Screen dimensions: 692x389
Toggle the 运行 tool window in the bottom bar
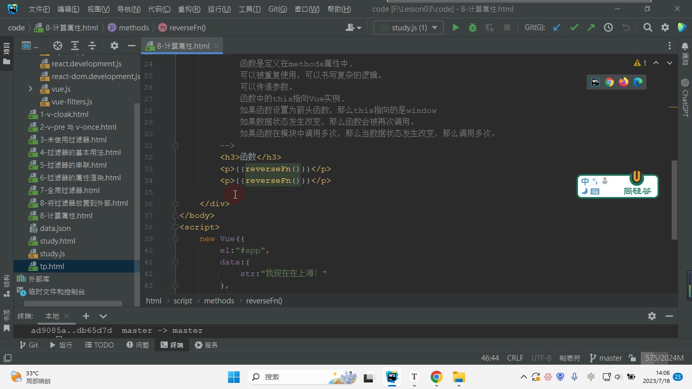pyautogui.click(x=61, y=345)
